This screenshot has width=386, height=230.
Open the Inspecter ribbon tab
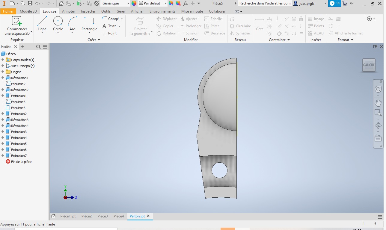(88, 11)
